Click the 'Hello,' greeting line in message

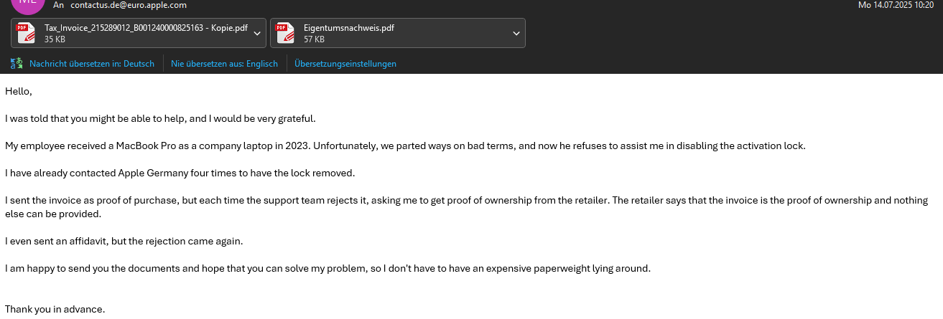tap(19, 91)
